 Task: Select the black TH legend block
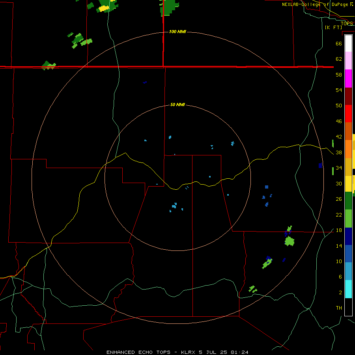pos(348,307)
